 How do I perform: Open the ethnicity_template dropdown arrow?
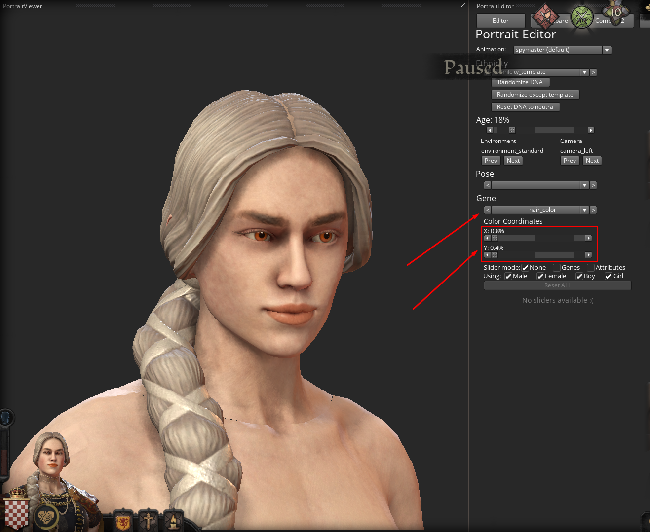585,72
